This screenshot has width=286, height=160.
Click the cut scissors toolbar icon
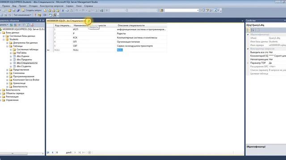tap(63, 11)
